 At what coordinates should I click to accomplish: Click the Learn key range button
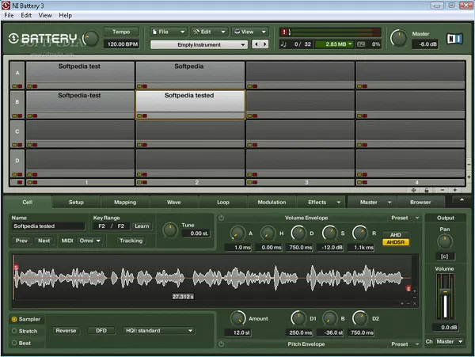coord(142,226)
